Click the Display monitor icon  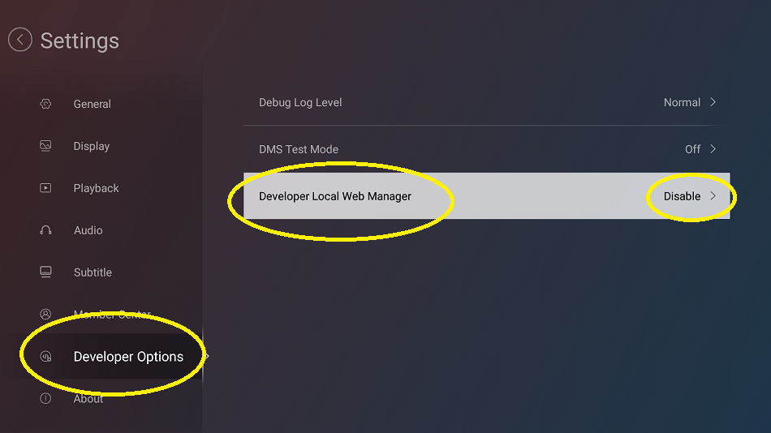point(45,146)
